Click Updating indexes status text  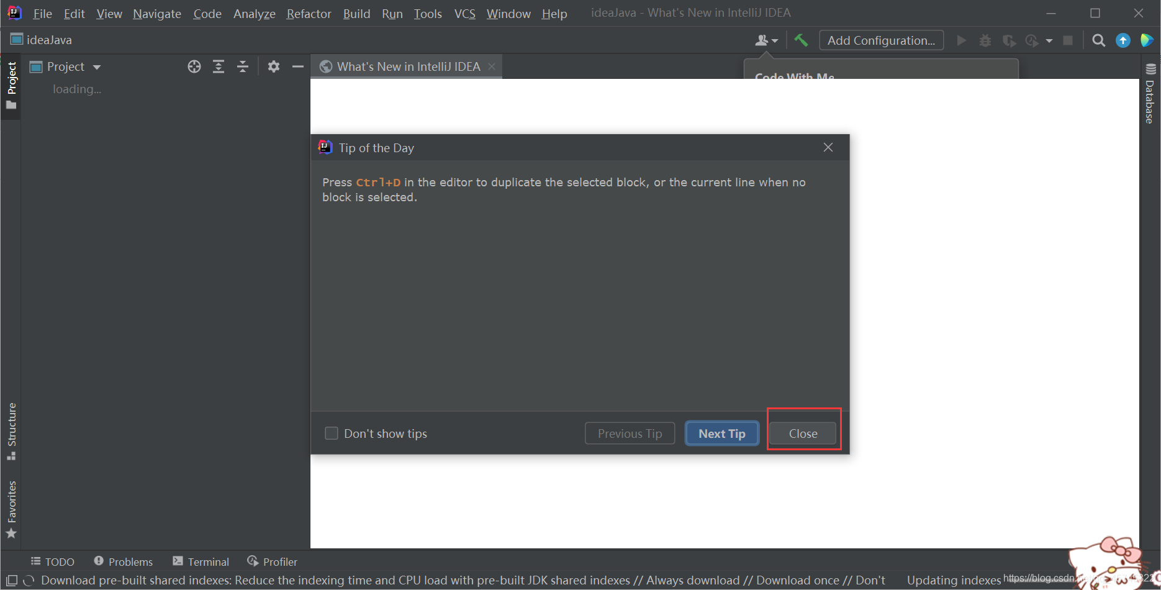[x=954, y=580]
